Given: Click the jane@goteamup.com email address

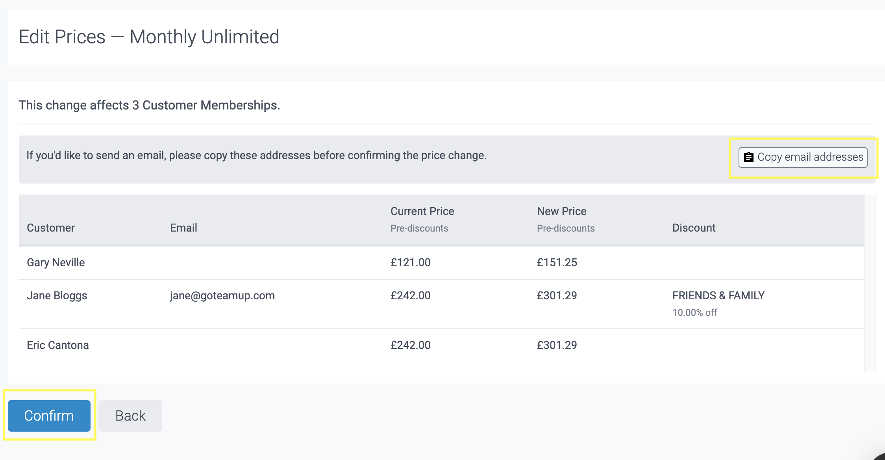Looking at the screenshot, I should coord(222,295).
